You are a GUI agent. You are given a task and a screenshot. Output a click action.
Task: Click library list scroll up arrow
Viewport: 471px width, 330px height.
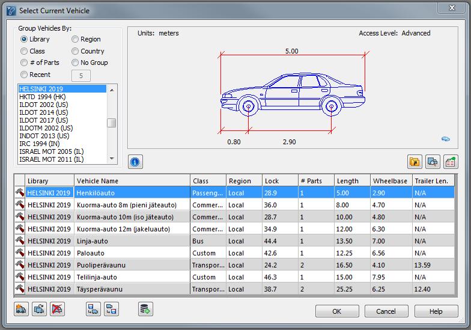pos(112,90)
